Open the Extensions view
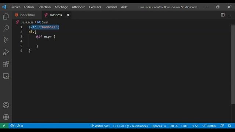This screenshot has height=132, width=235. 6,64
